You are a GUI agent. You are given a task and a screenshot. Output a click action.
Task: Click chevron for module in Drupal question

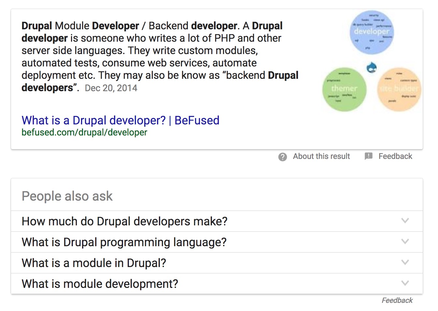tap(405, 262)
